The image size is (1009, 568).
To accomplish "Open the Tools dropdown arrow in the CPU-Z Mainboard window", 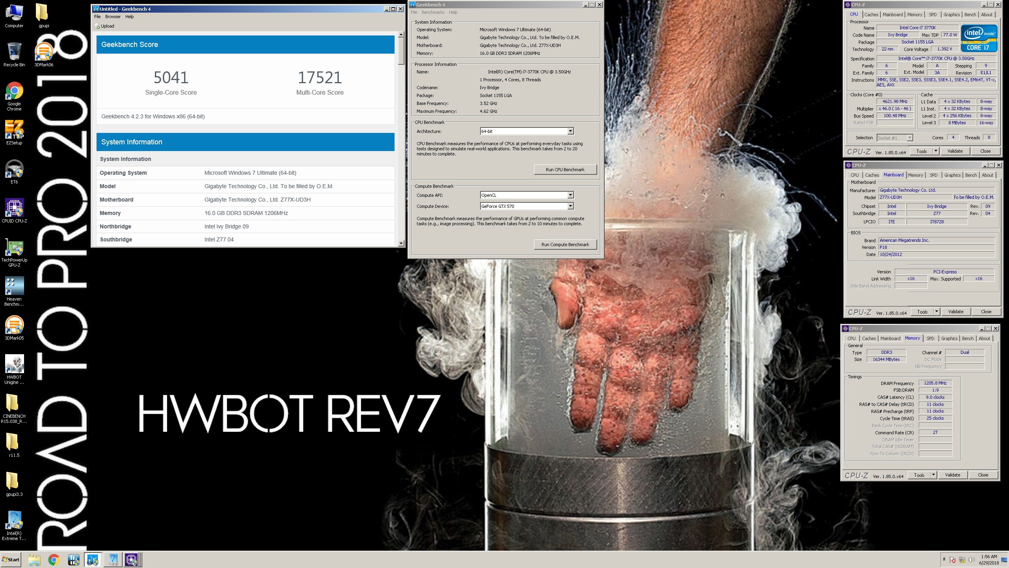I will pos(936,312).
